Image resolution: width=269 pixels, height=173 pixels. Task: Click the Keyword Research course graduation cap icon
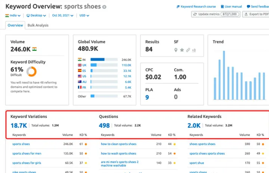[x=178, y=6]
